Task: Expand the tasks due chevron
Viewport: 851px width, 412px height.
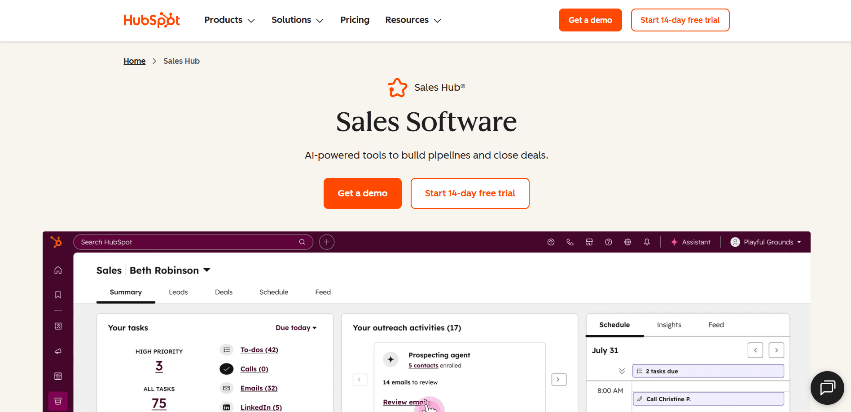Action: pyautogui.click(x=622, y=371)
